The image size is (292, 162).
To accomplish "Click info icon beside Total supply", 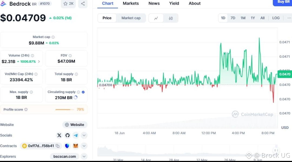I will [x=76, y=74].
